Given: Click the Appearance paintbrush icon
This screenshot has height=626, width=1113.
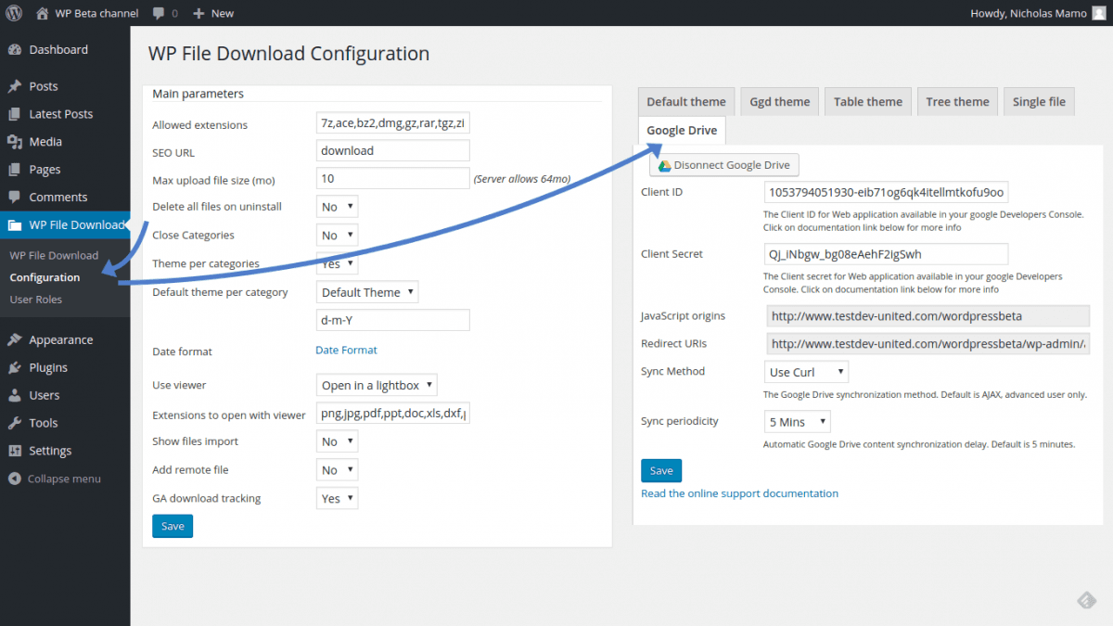Looking at the screenshot, I should (14, 339).
